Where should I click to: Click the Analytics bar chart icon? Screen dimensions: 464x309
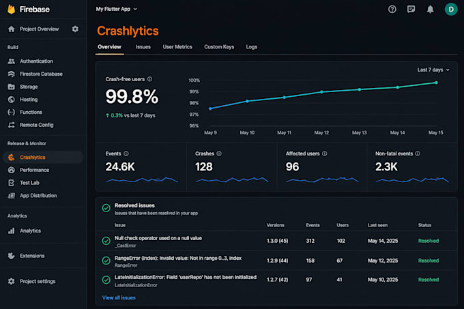[11, 231]
